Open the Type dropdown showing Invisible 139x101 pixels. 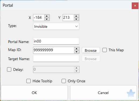pos(56,26)
